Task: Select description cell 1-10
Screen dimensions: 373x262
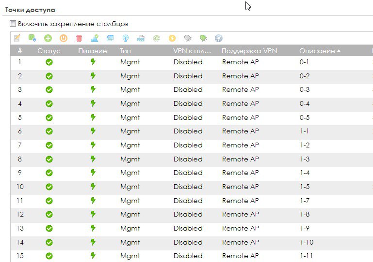Action: click(x=307, y=242)
